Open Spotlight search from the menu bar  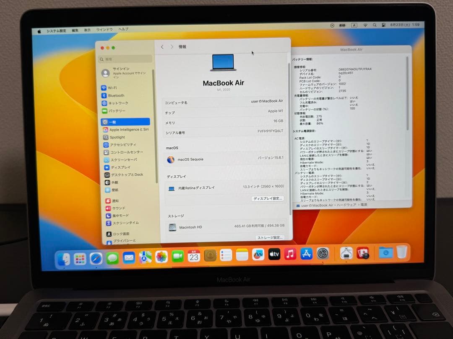375,25
